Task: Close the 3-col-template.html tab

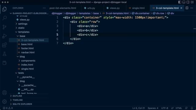Action: pyautogui.click(x=181, y=8)
